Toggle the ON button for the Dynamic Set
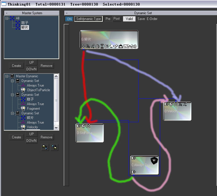 [x=69, y=19]
